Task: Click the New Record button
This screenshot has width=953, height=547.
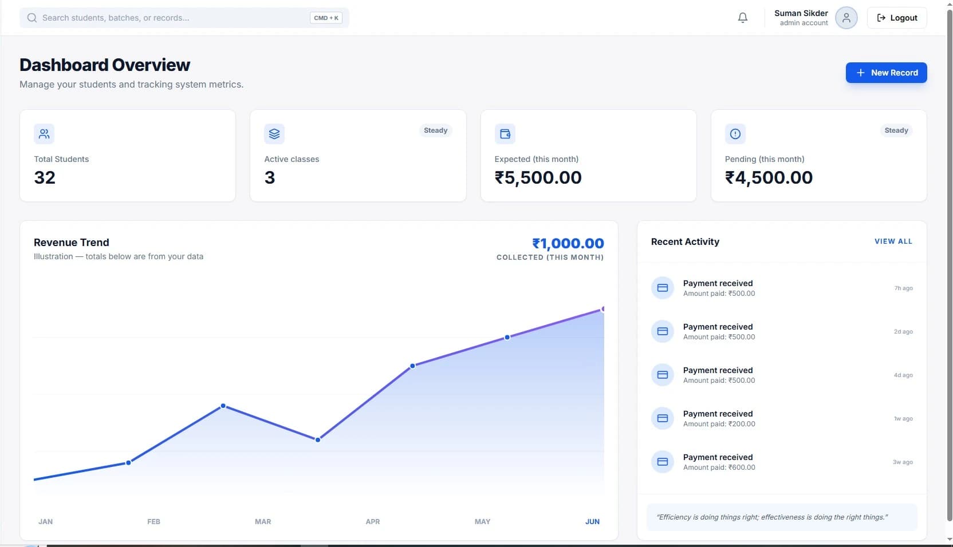Action: pyautogui.click(x=886, y=73)
